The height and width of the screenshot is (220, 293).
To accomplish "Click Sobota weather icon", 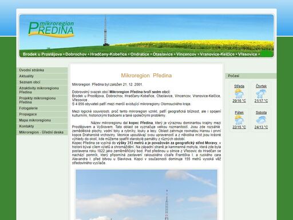I will click(x=261, y=120).
